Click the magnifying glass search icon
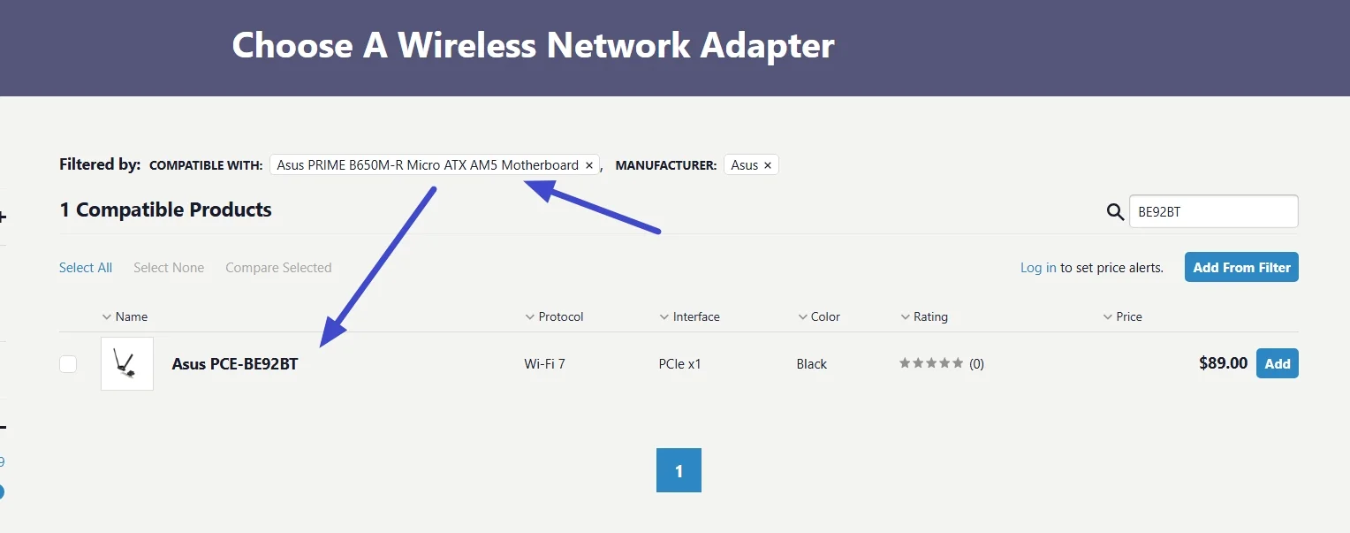Viewport: 1350px width, 533px height. click(1115, 212)
